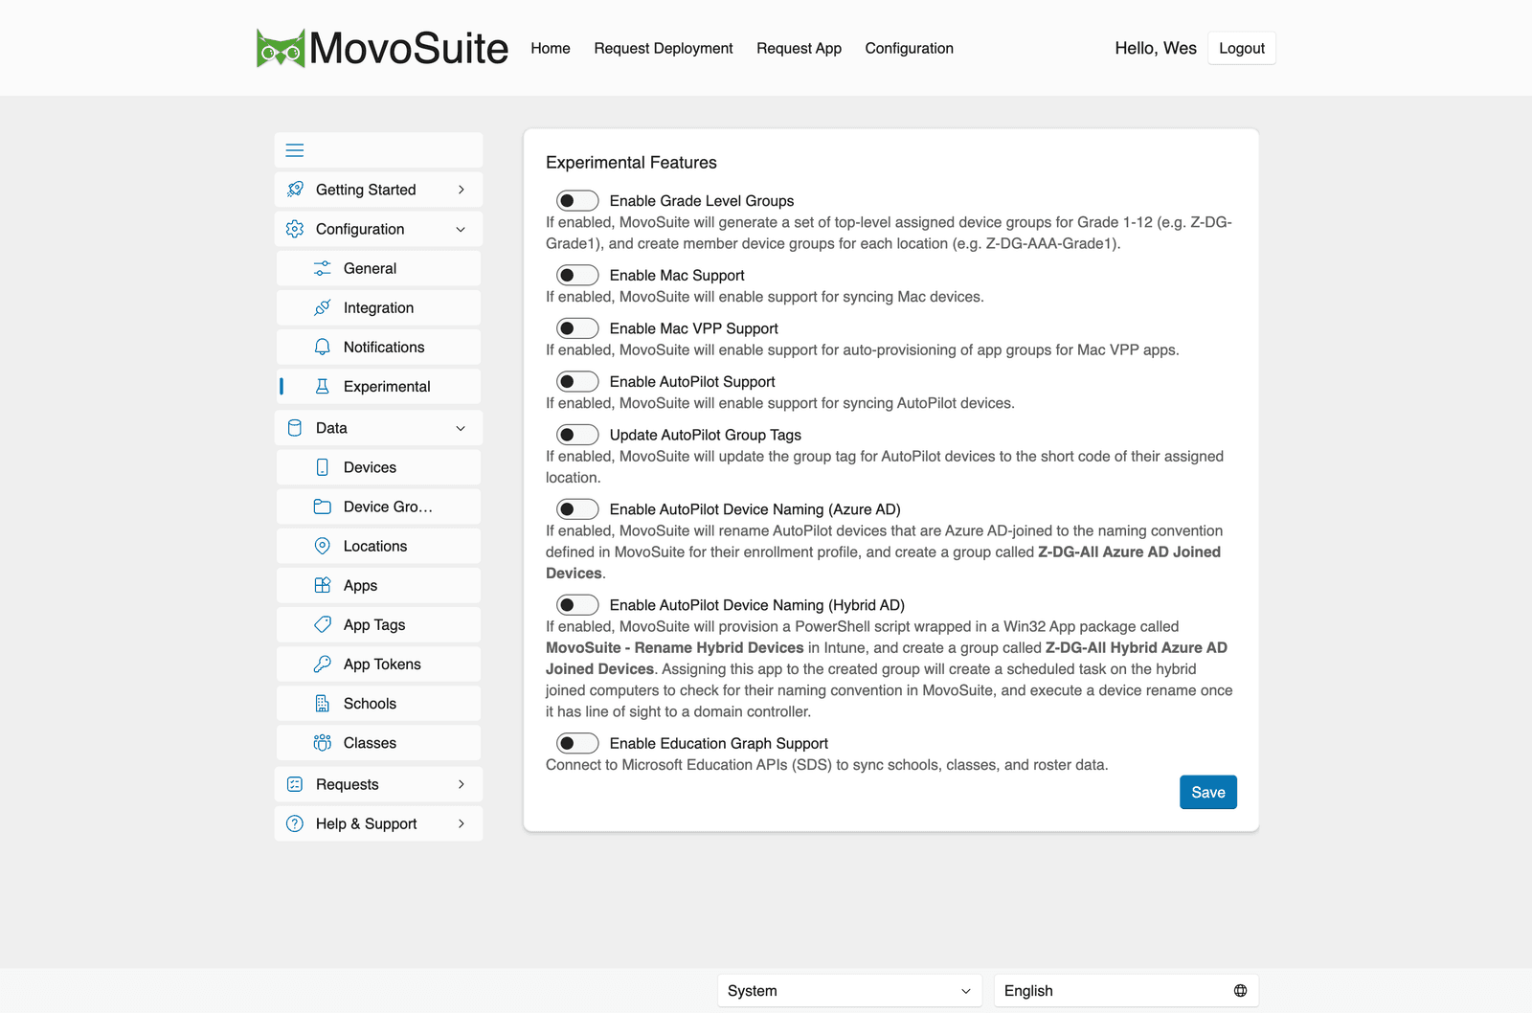
Task: Expand Requests section chevron
Action: 462,784
